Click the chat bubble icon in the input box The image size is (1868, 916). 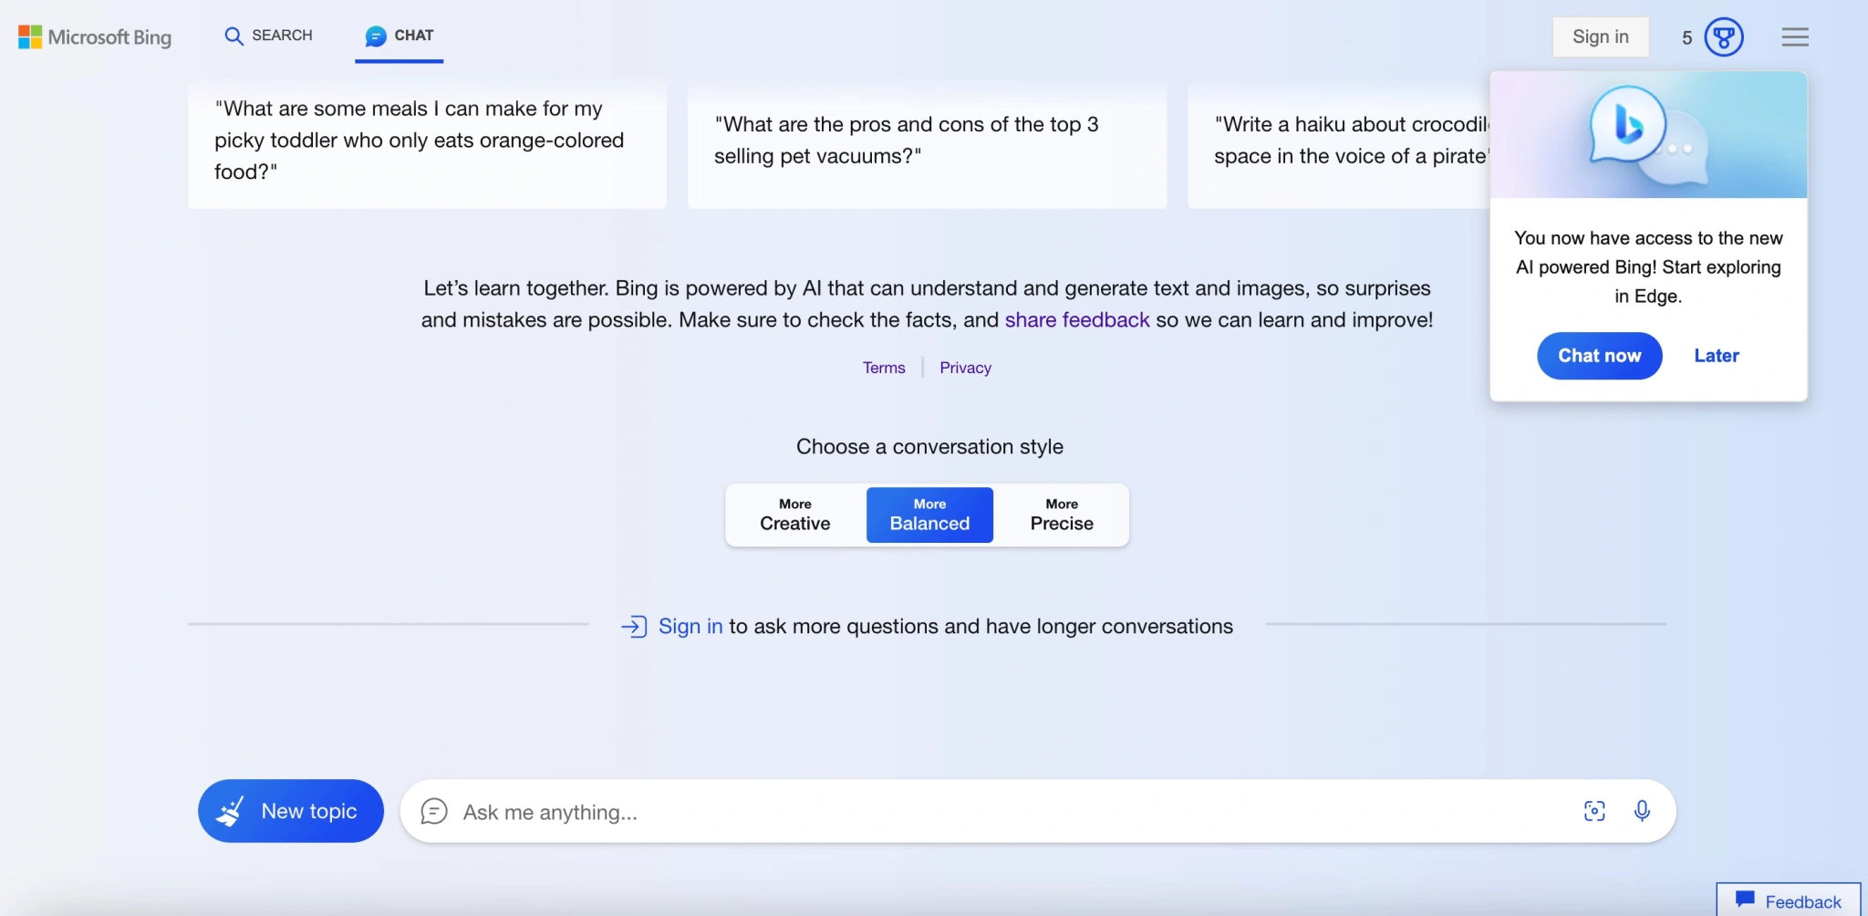tap(434, 811)
